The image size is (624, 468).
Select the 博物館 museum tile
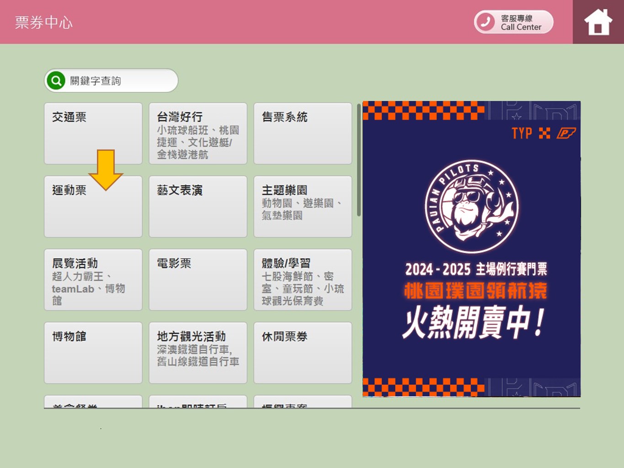point(93,353)
